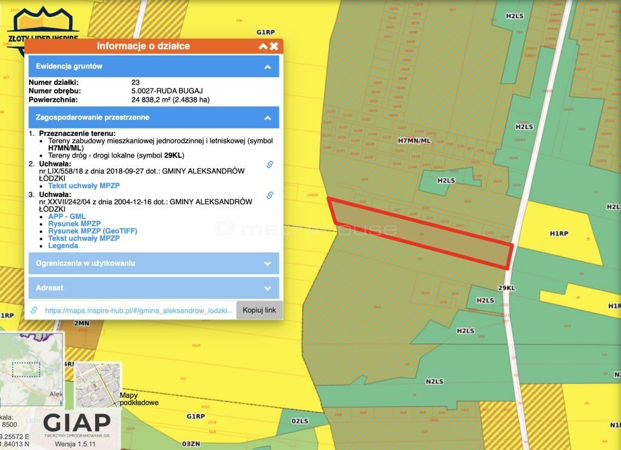Click the GIAP logo

[x=76, y=423]
